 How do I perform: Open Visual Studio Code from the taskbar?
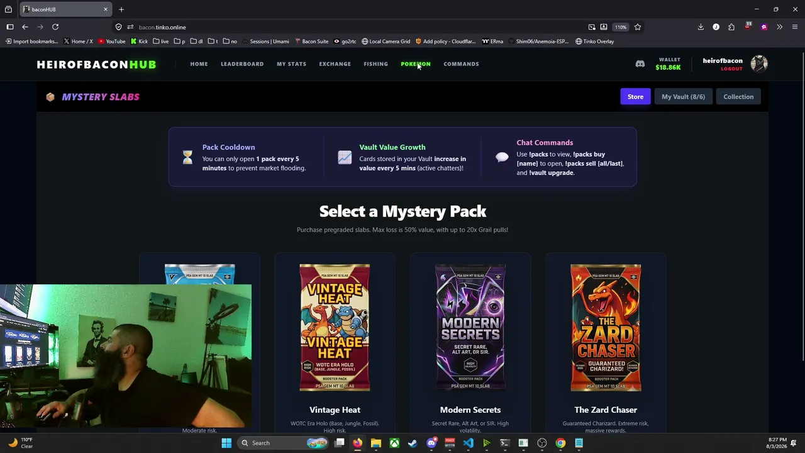pos(468,443)
